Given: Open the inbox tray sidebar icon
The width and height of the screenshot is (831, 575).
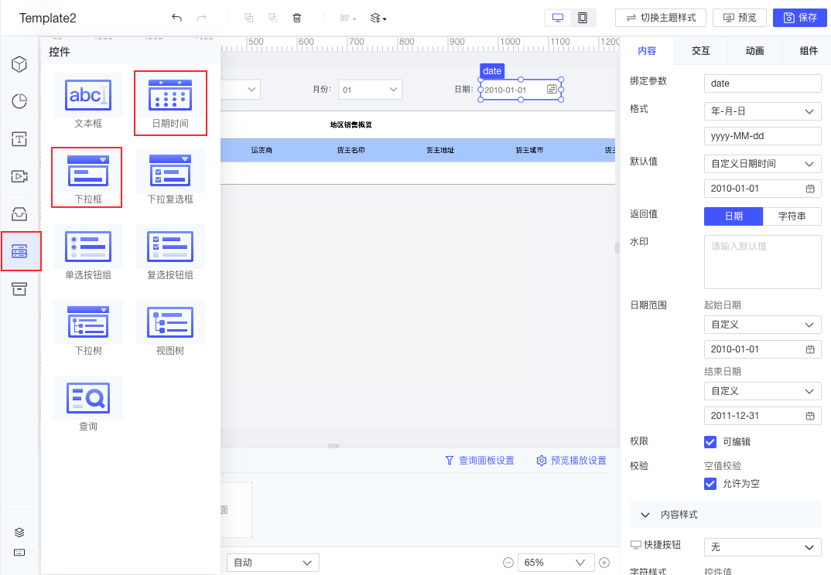Looking at the screenshot, I should coord(19,214).
